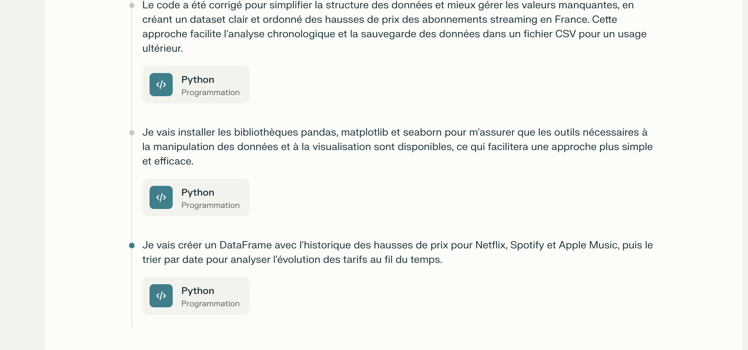
Task: Click the timeline line between the two gray bullets
Action: (132, 72)
